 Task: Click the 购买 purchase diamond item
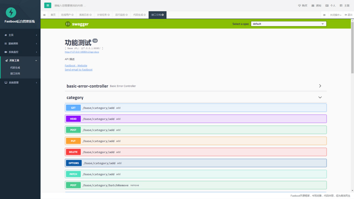point(302,6)
